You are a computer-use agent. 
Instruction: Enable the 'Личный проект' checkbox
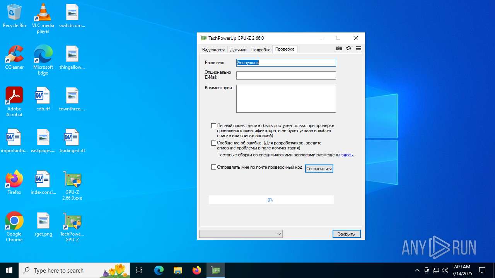tap(213, 126)
